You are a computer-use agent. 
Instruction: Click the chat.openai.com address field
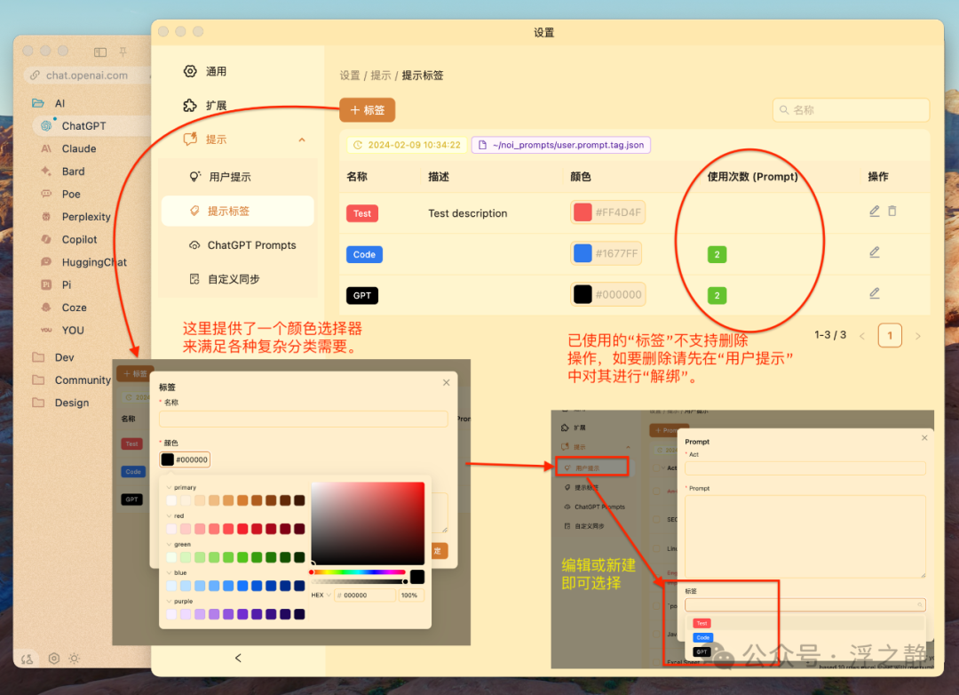[87, 76]
